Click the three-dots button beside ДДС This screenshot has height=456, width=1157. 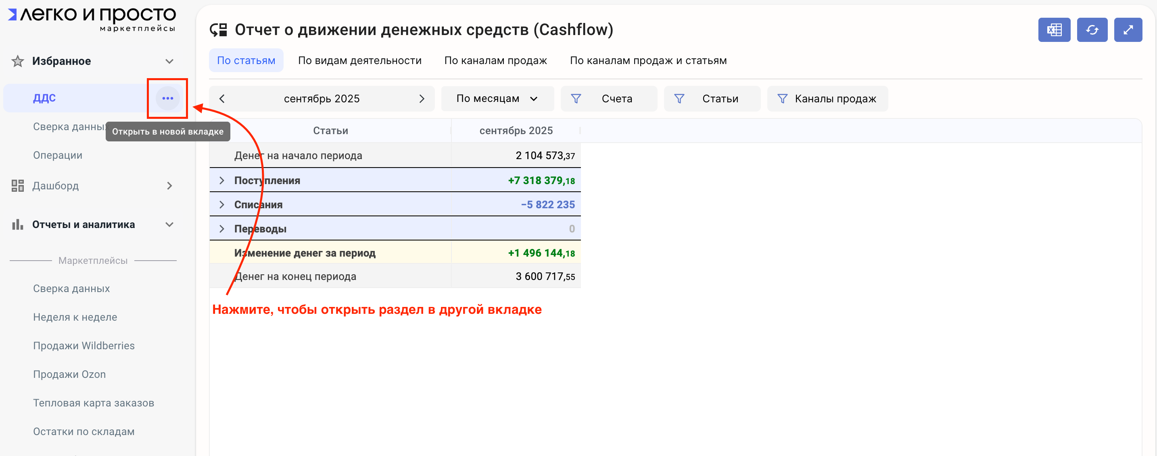[x=167, y=98]
